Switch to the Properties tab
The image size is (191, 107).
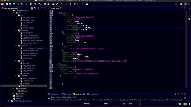92,94
